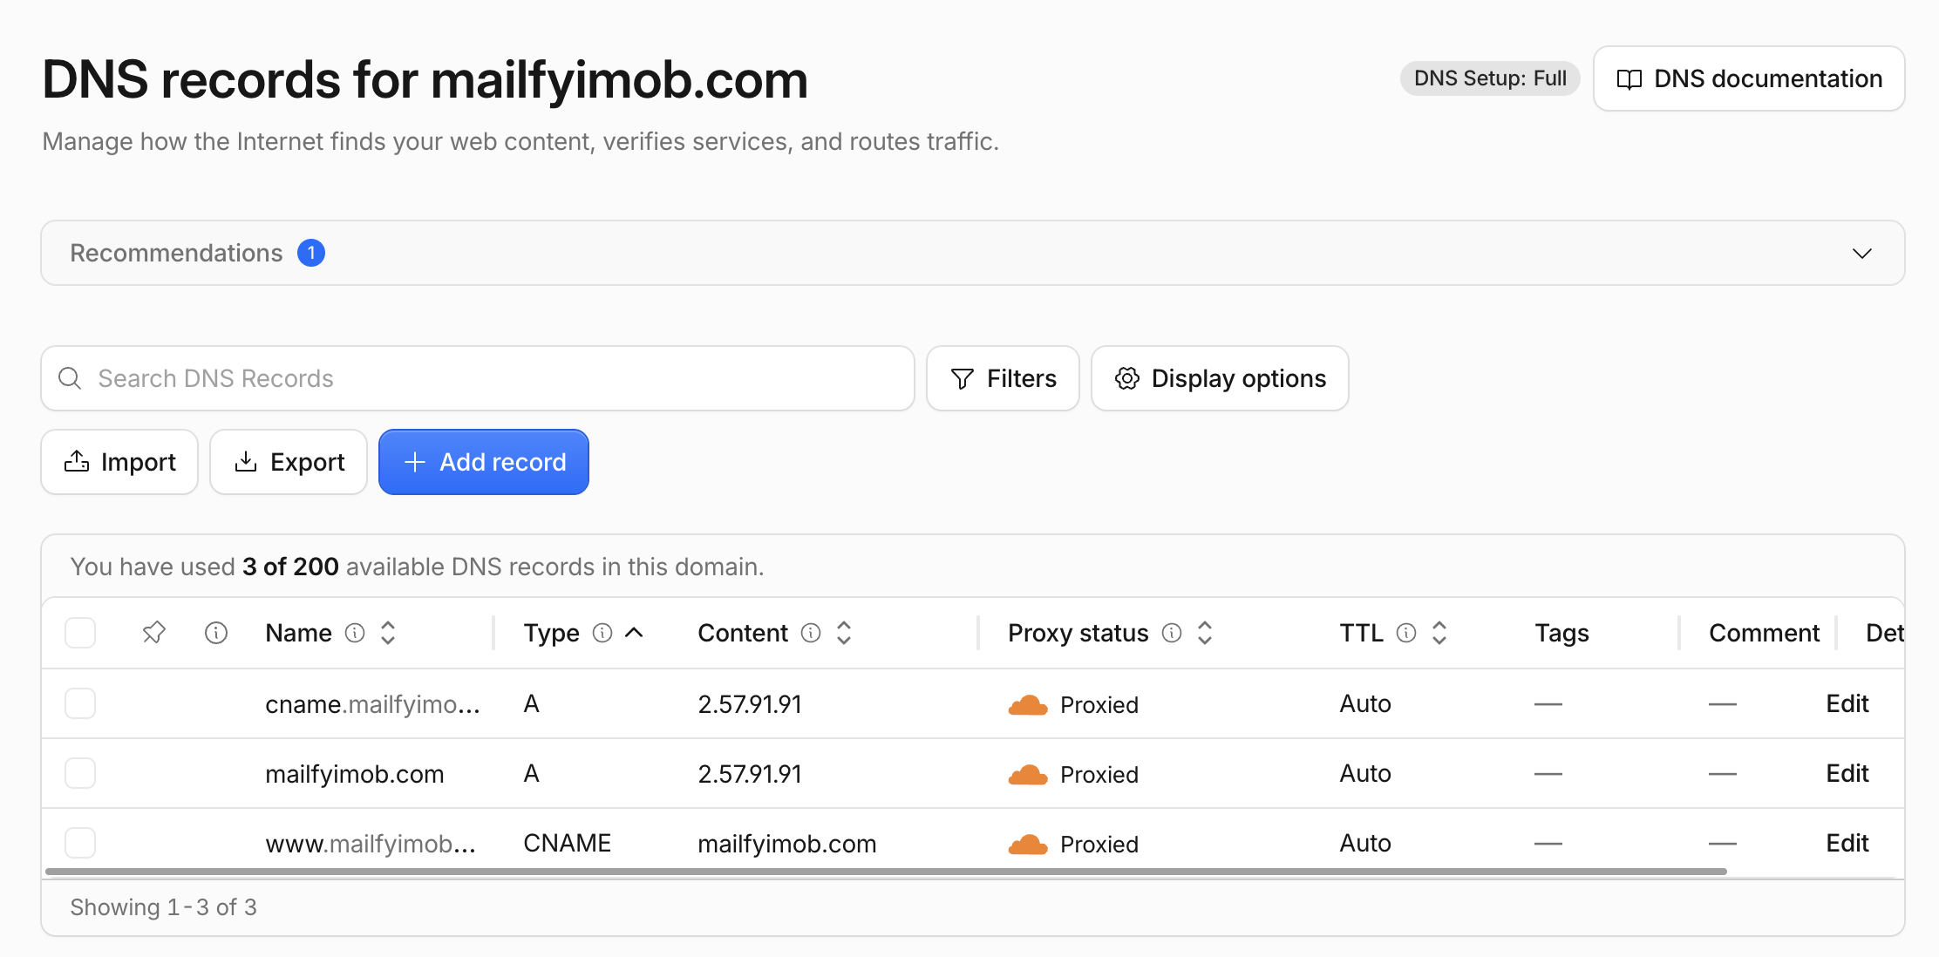Show info tooltip for Name column

point(355,633)
